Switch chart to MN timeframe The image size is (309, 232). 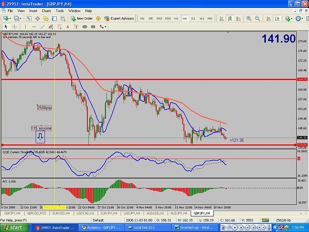click(x=210, y=18)
